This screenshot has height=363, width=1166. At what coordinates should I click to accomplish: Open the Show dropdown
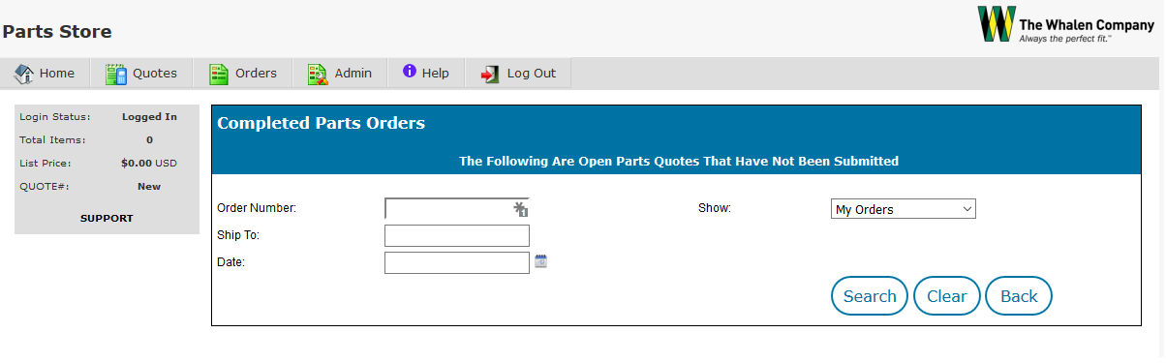[904, 209]
